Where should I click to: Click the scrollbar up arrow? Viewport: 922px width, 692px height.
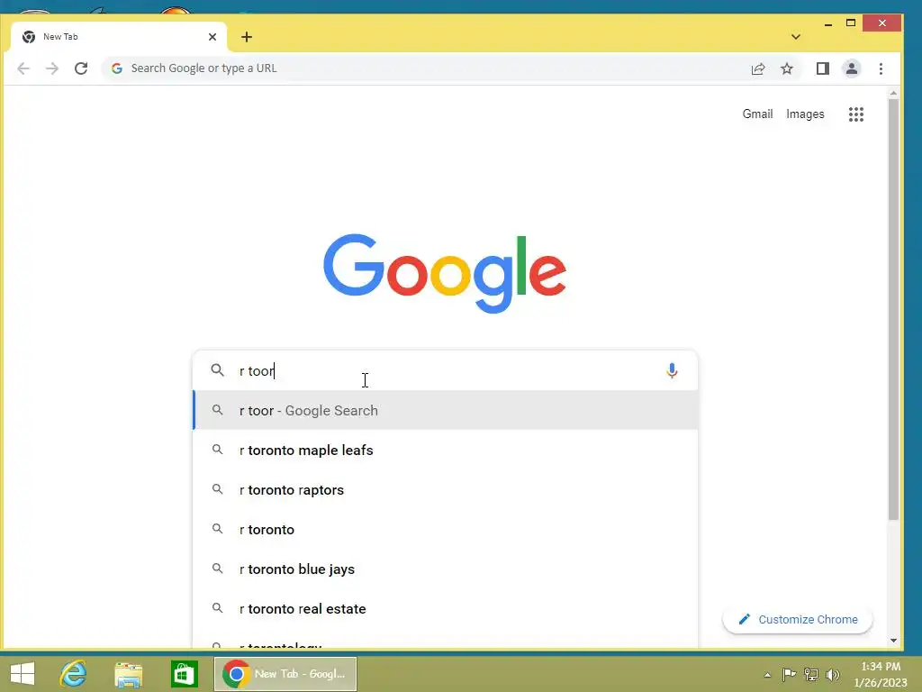893,94
